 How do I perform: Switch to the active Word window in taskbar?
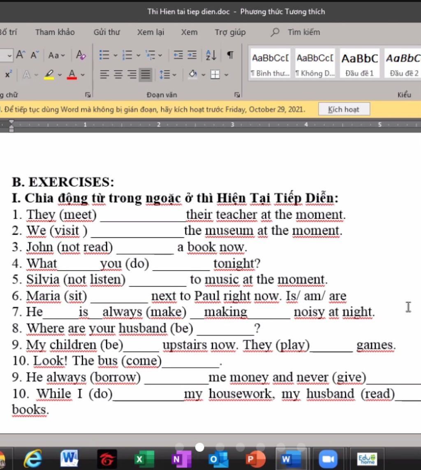[x=291, y=459]
